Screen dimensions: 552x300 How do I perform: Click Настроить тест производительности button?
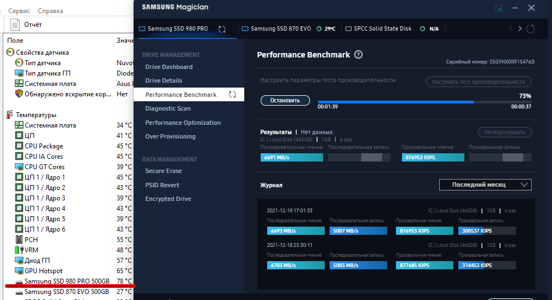coord(479,82)
